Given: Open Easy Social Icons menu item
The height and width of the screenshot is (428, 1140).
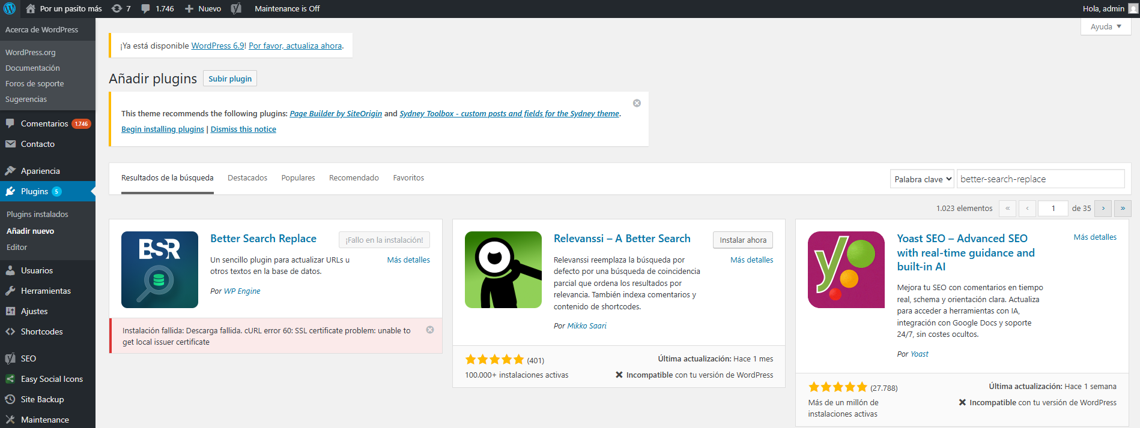Looking at the screenshot, I should click(52, 379).
